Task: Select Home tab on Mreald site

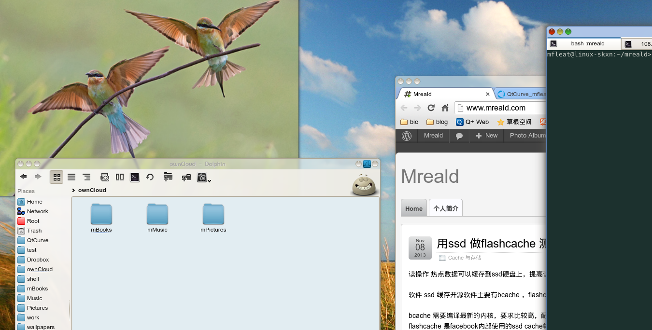Action: [414, 208]
